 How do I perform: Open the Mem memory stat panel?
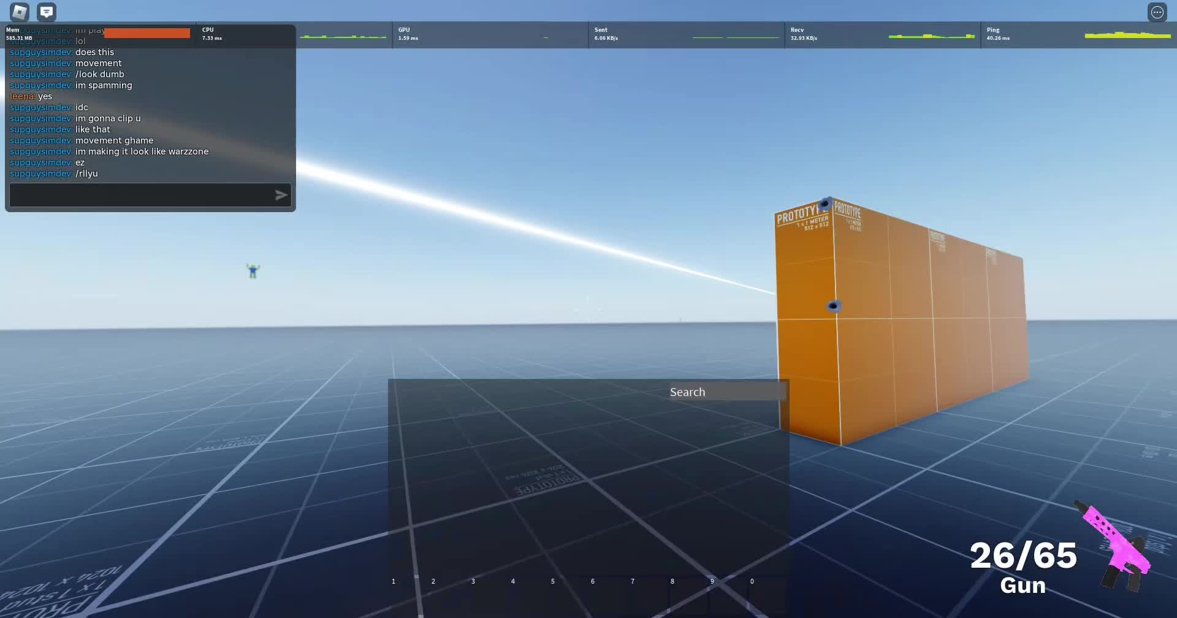click(x=98, y=34)
